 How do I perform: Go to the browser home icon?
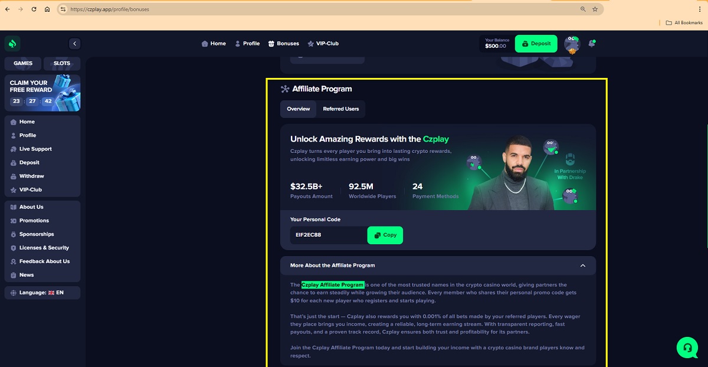click(47, 9)
